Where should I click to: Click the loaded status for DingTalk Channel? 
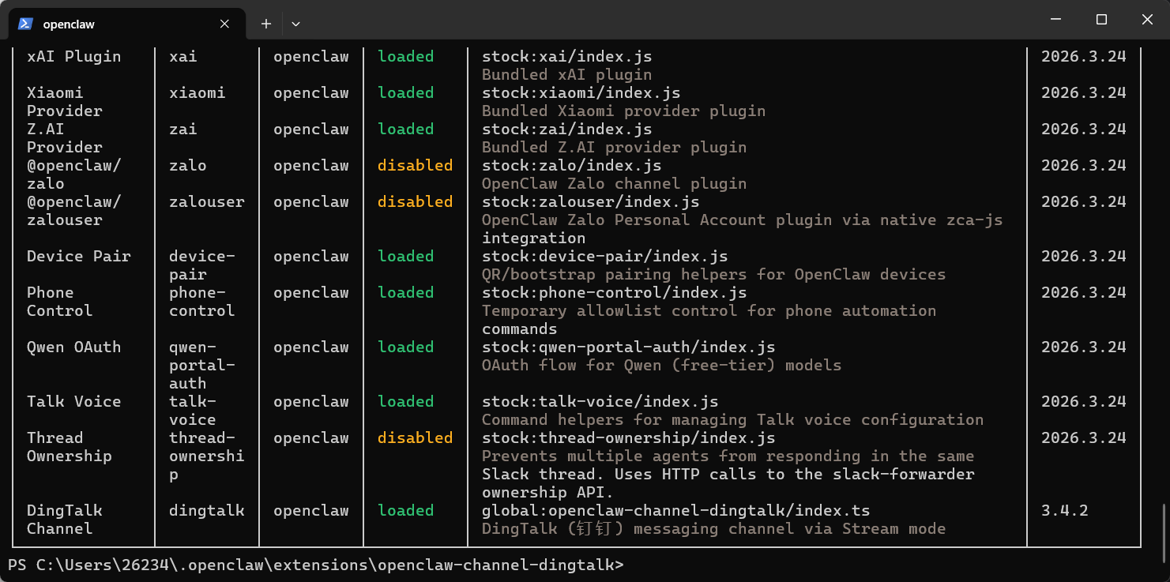[405, 511]
